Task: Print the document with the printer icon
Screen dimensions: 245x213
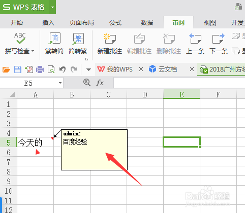Action: 40,69
